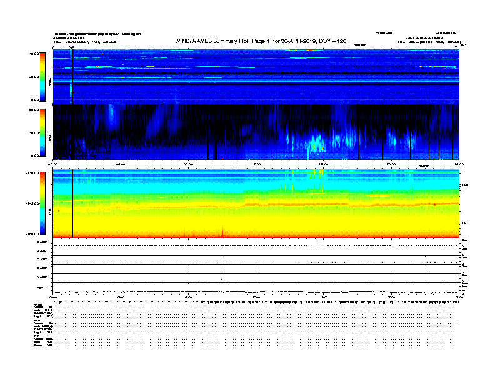The image size is (495, 382).
Task: Click the WIND/WAVES Summary Plot title
Action: coord(261,41)
